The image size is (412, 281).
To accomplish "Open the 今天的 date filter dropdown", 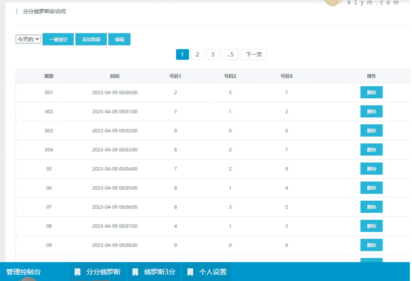I will coord(28,39).
